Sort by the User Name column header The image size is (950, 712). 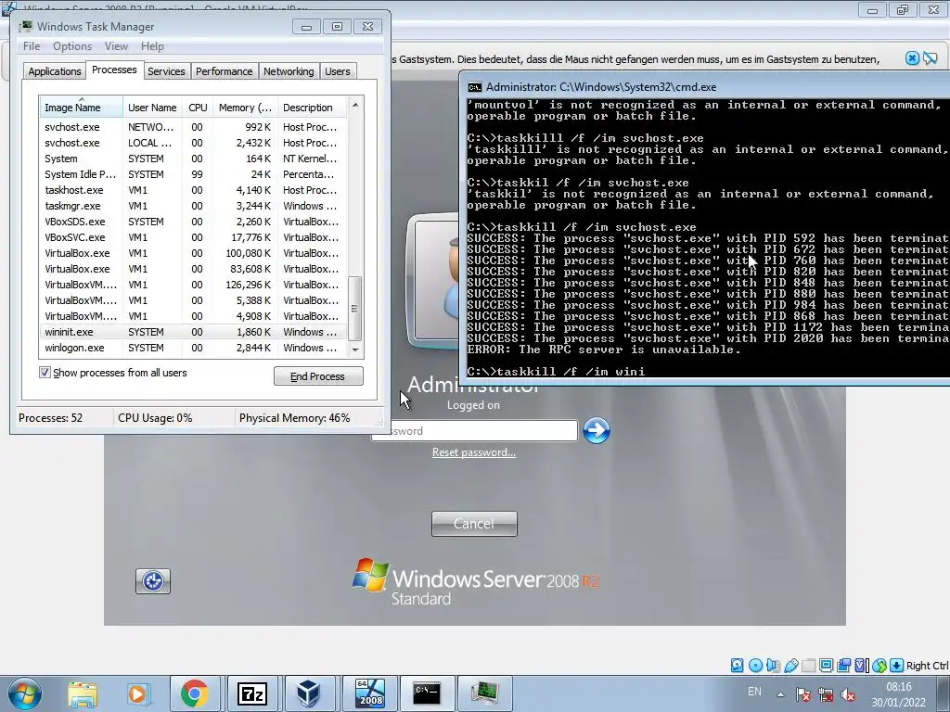pos(153,108)
